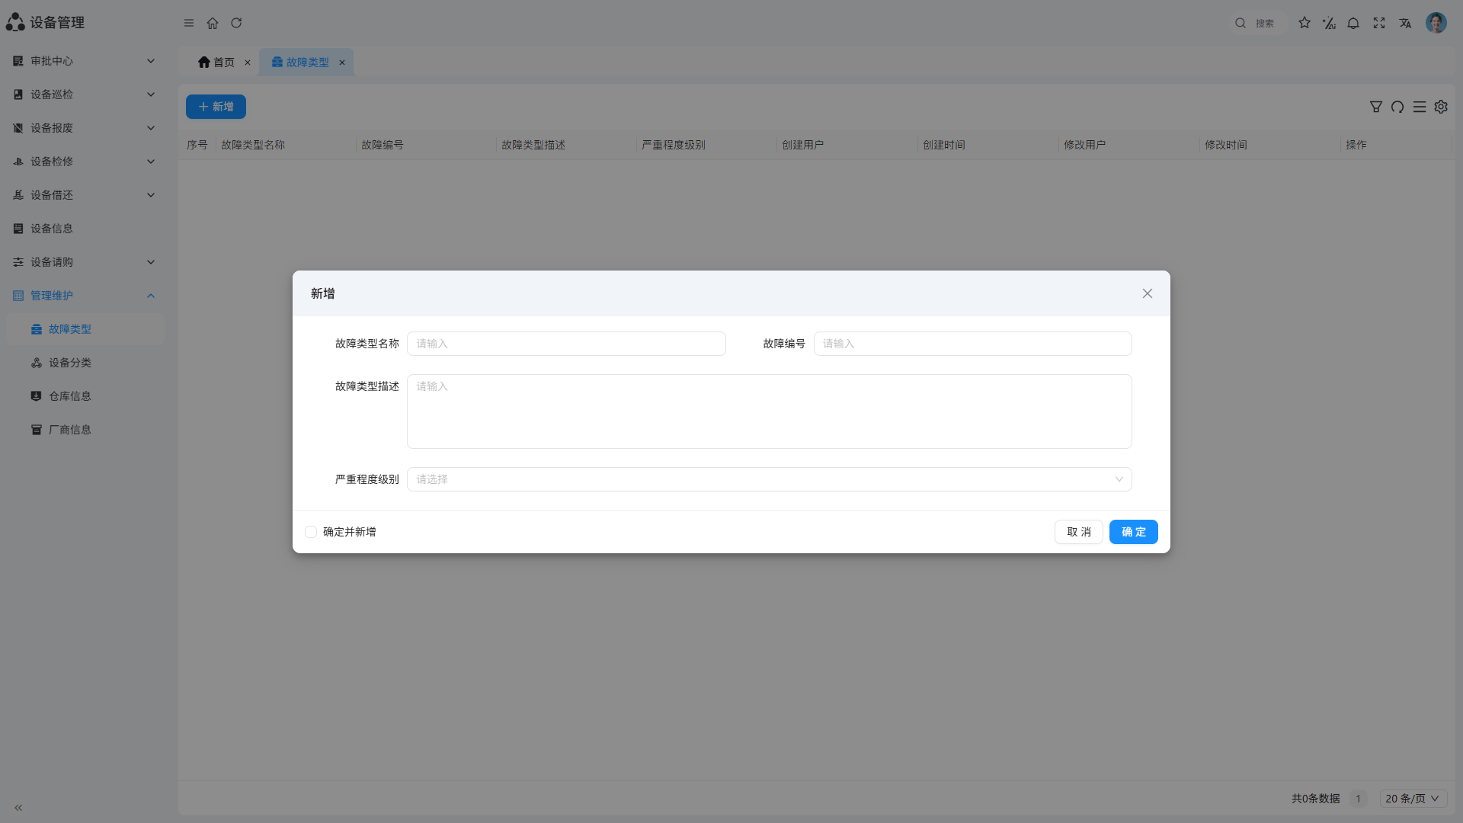Switch language with translate icon
The image size is (1463, 823).
pyautogui.click(x=1405, y=23)
